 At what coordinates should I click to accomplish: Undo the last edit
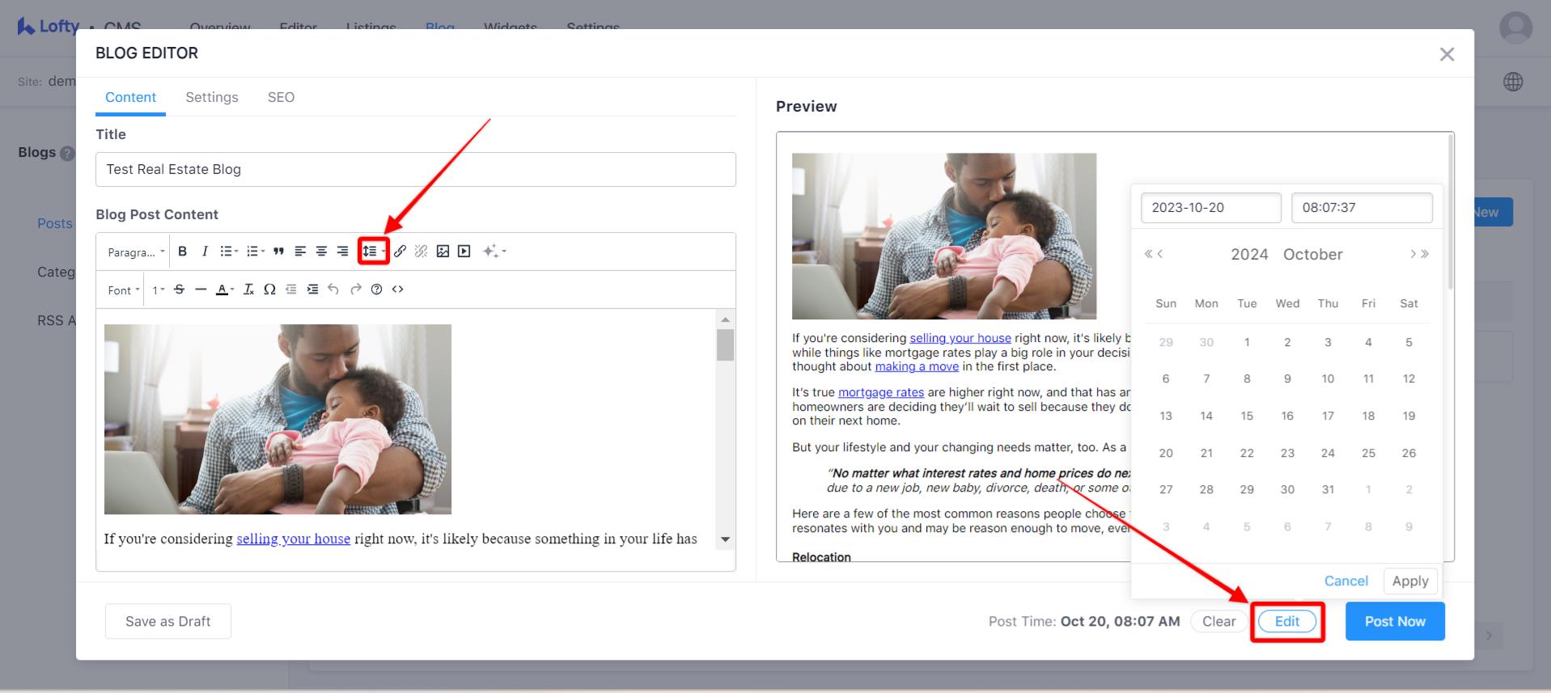click(333, 289)
